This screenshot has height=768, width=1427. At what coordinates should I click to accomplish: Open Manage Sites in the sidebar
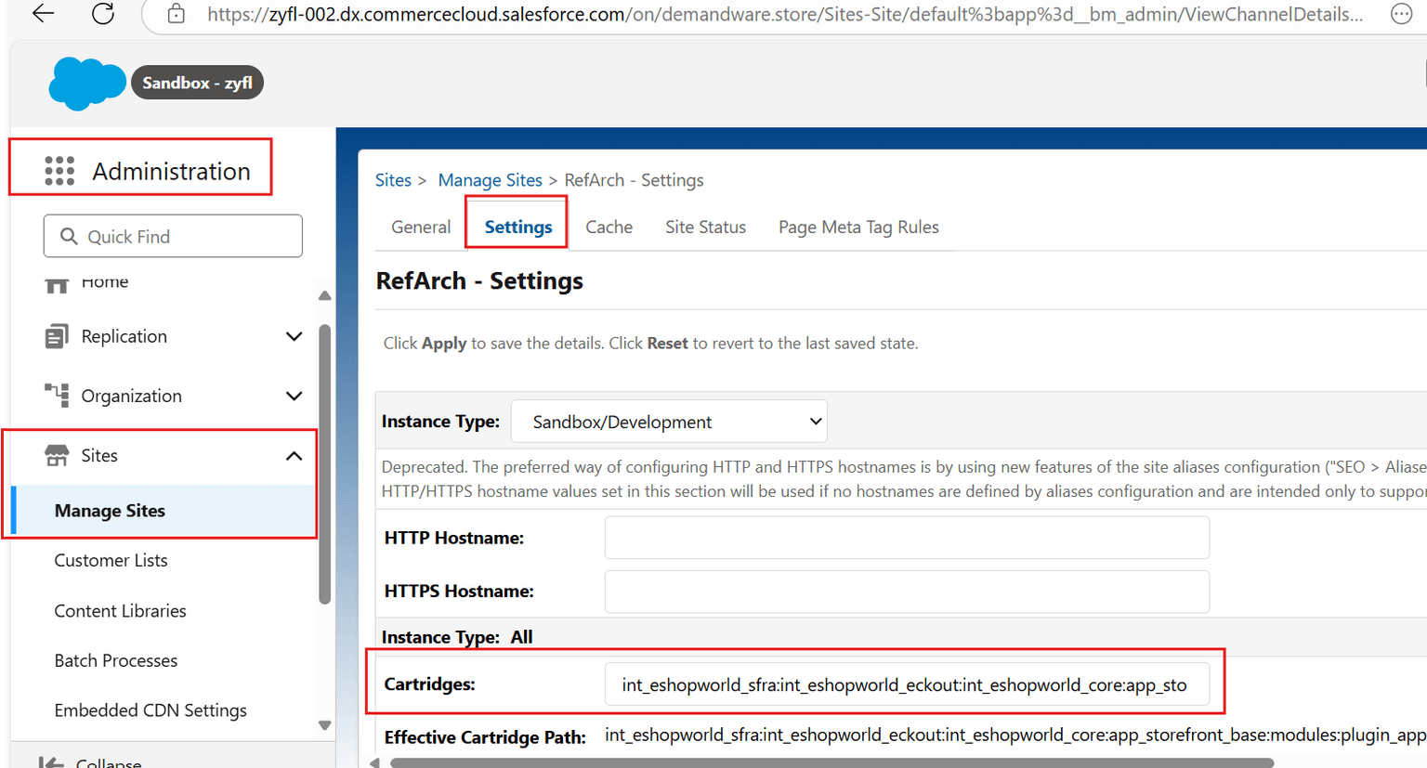164,511
